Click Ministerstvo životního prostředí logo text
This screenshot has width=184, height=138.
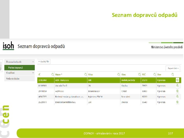pyautogui.click(x=167, y=47)
